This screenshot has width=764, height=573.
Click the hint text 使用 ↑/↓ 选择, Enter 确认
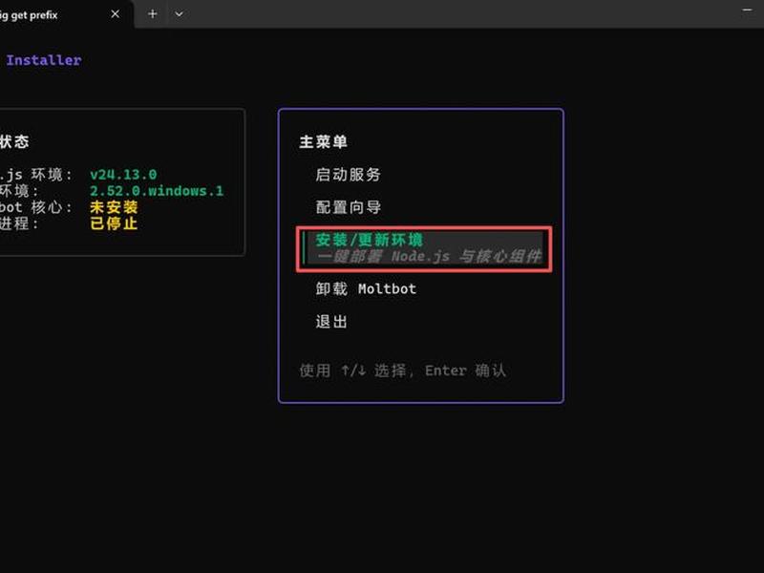point(402,371)
